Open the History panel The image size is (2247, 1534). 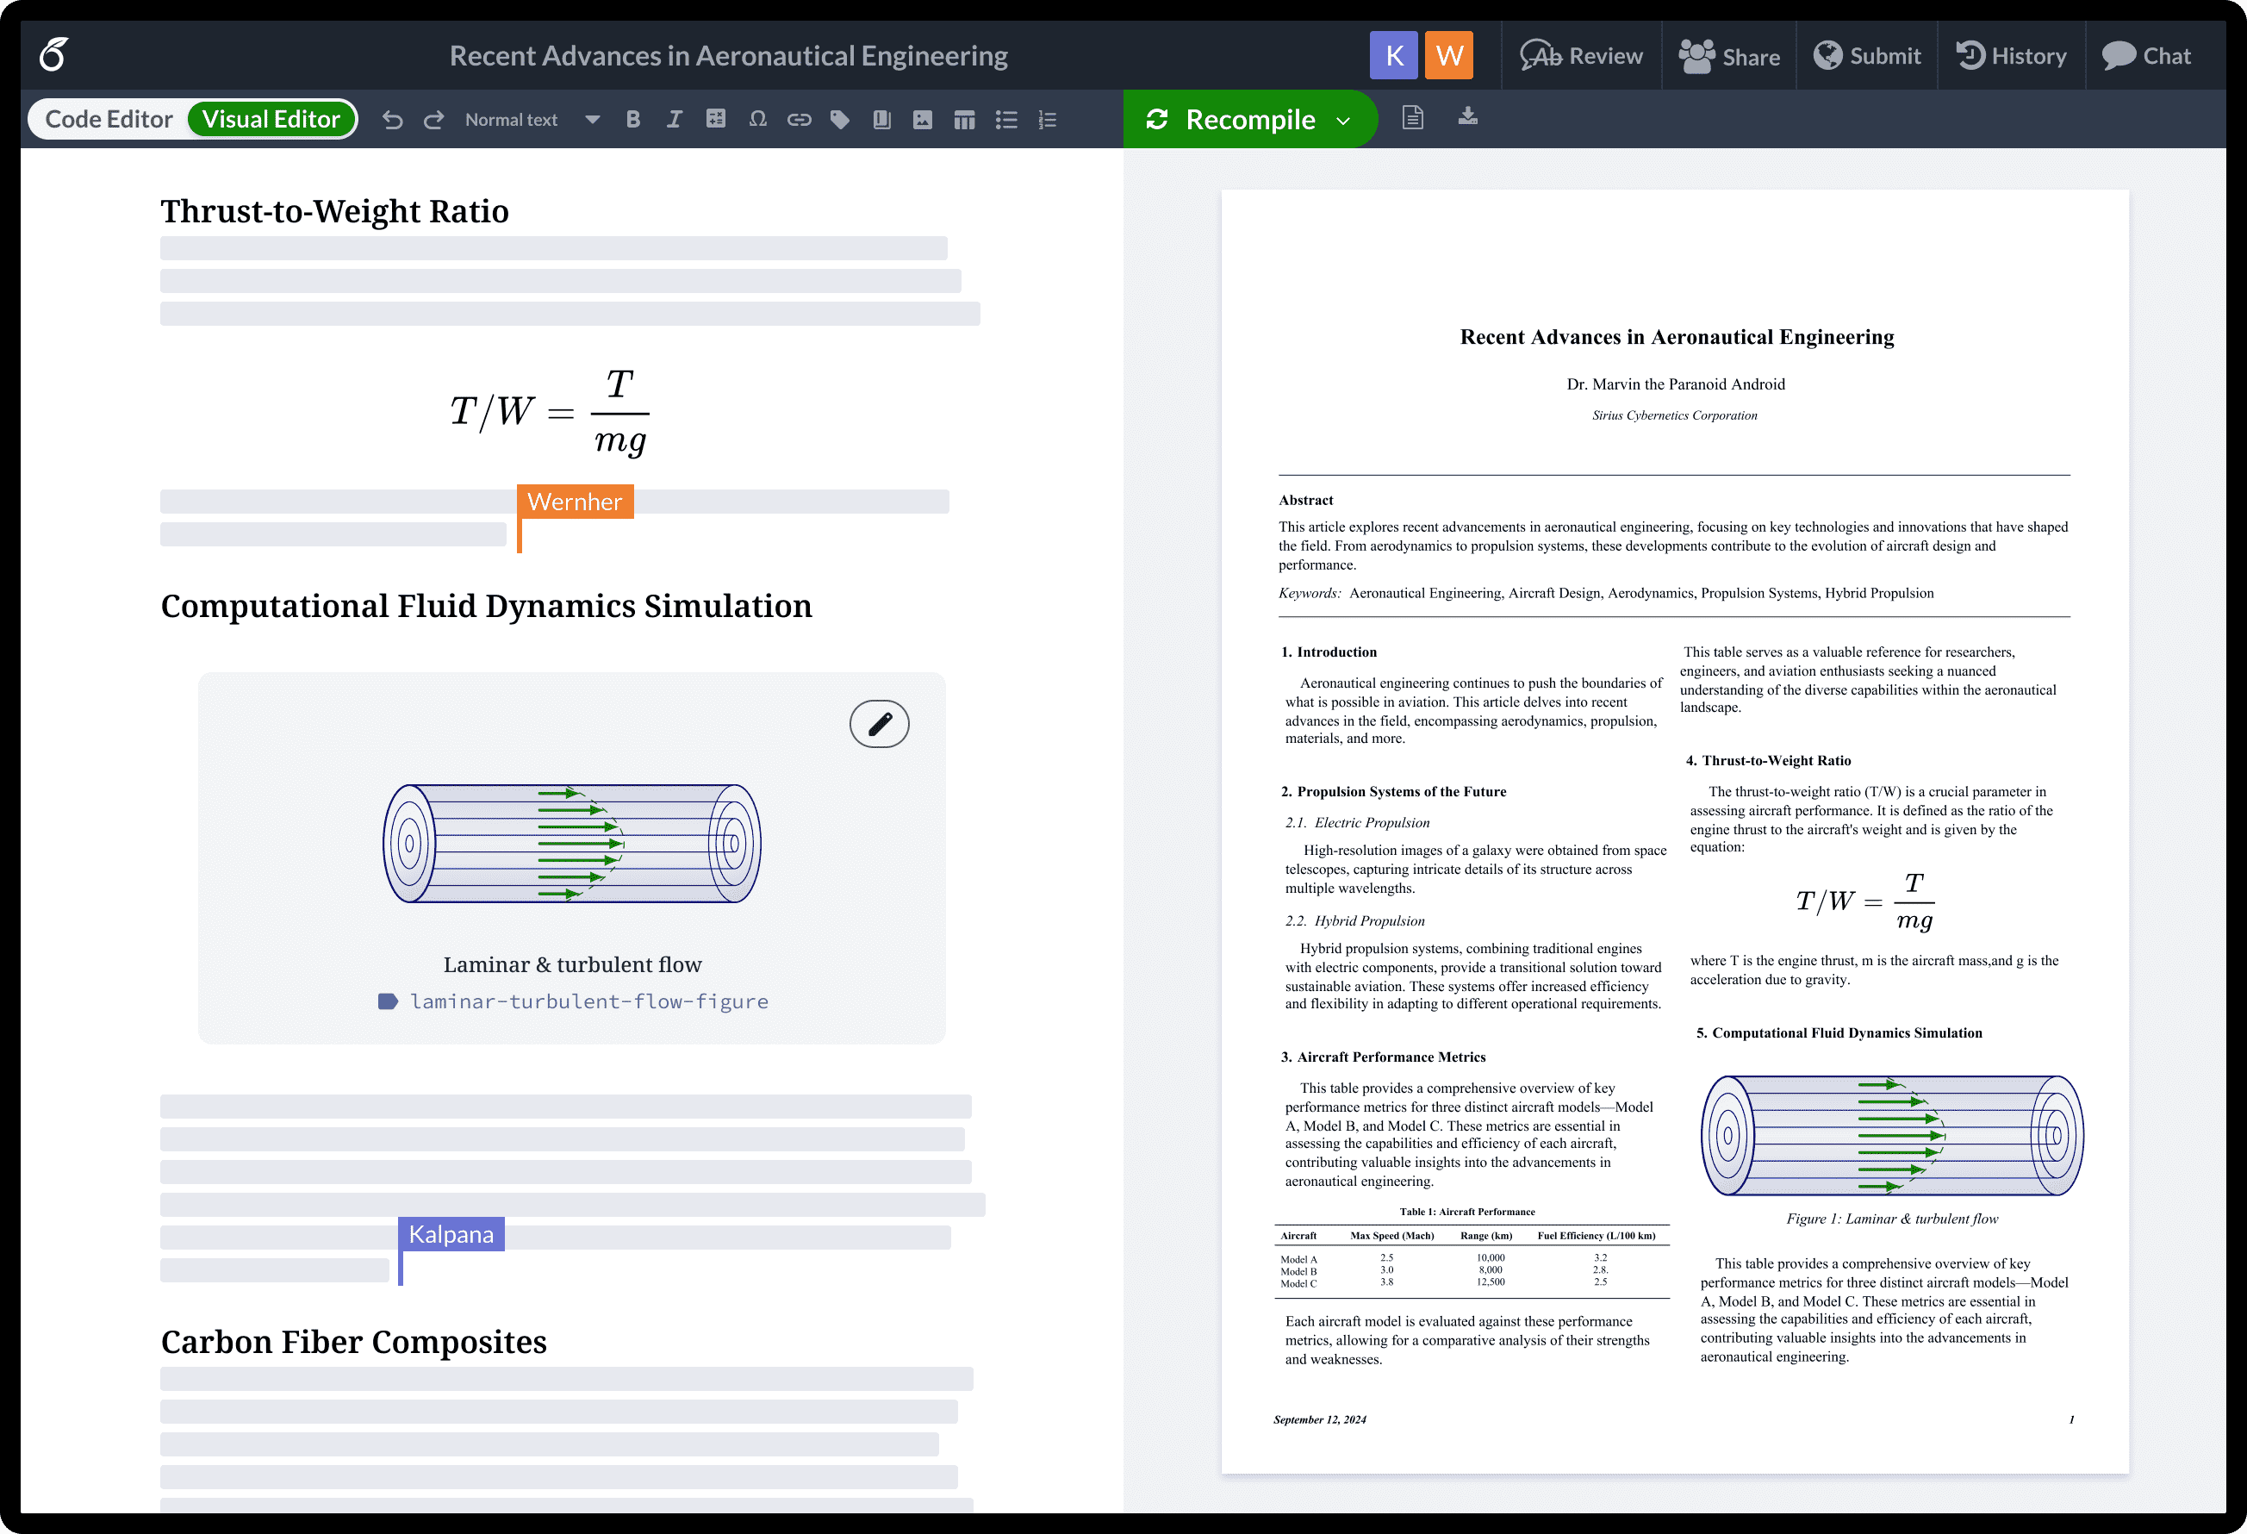click(2013, 56)
